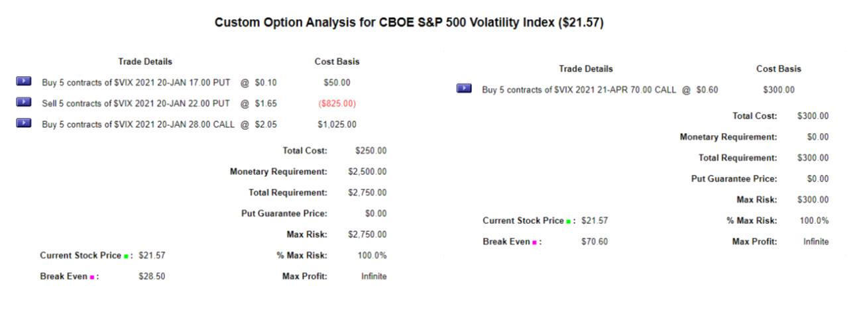Image resolution: width=863 pixels, height=310 pixels.
Task: Click the $70.60 break even value
Action: [x=595, y=242]
